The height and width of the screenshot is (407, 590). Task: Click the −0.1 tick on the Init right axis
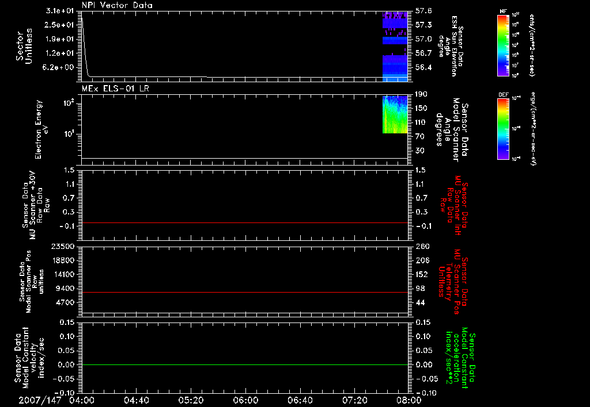coord(423,226)
